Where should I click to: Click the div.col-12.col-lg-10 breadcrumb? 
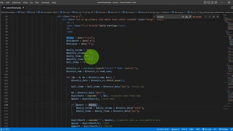pos(83,12)
